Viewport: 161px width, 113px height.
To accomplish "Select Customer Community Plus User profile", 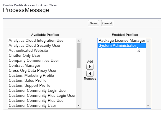I will 42,101.
